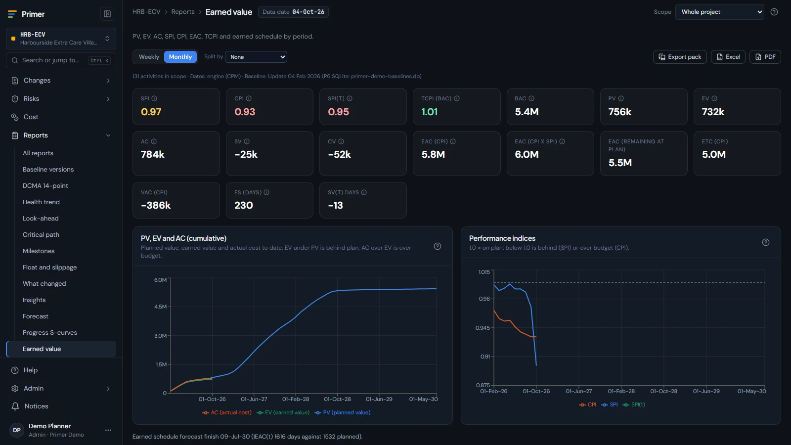Click info icon next to CPI card

(x=249, y=98)
